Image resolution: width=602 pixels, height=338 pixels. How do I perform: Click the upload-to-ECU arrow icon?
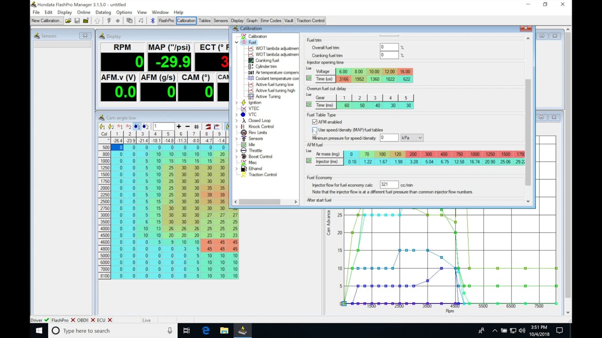[97, 20]
